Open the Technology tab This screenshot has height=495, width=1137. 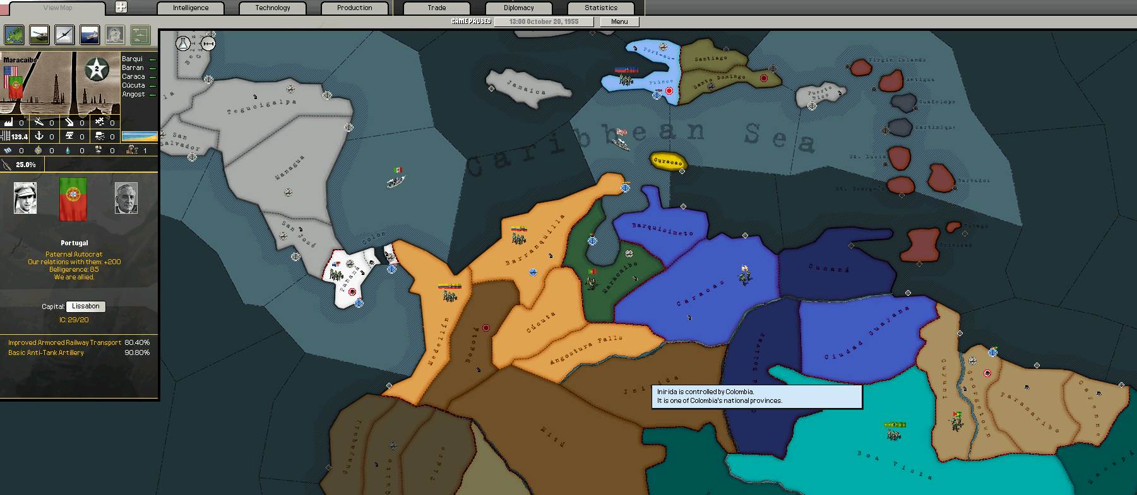click(273, 8)
